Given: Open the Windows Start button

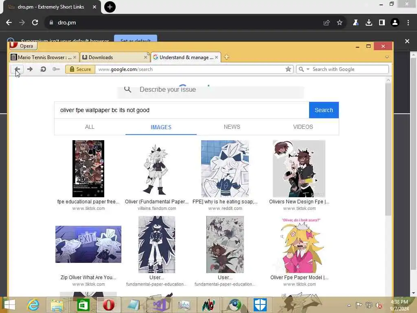Looking at the screenshot, I should tap(10, 305).
